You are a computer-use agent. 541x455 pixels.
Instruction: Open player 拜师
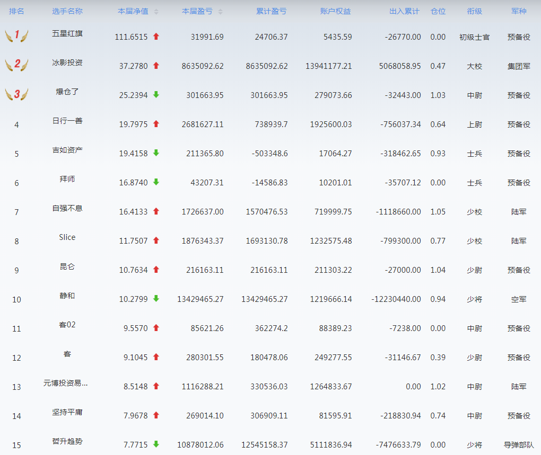tap(67, 179)
